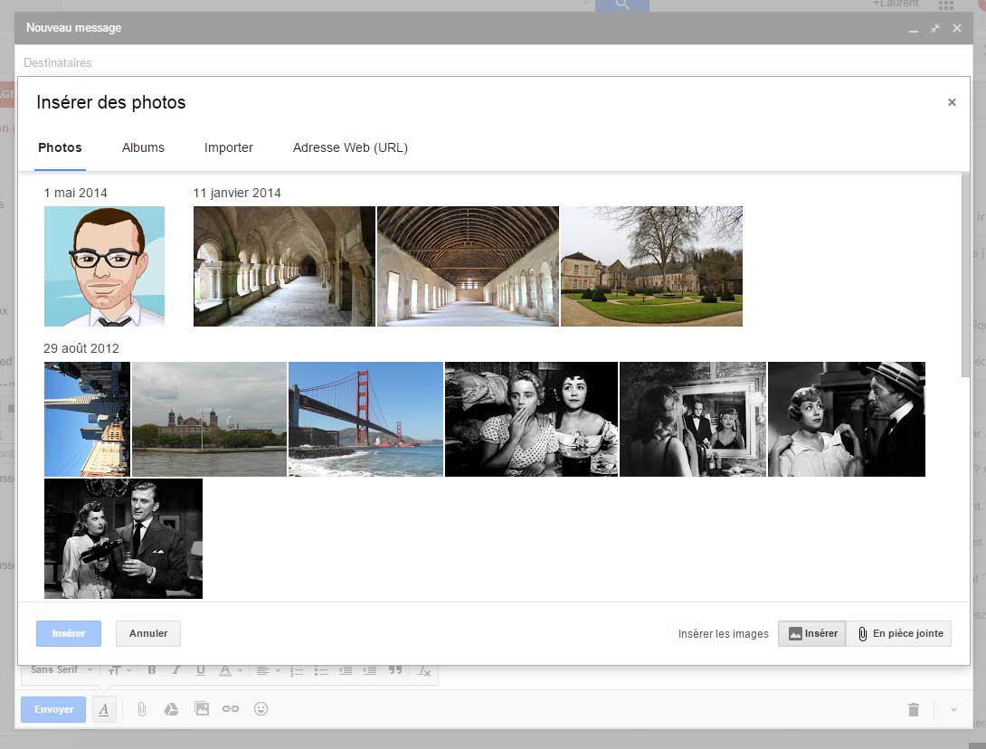Apply quote formatting
The width and height of the screenshot is (986, 749).
tap(395, 670)
